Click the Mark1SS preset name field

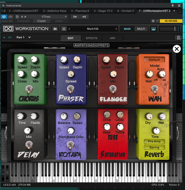click(93, 29)
